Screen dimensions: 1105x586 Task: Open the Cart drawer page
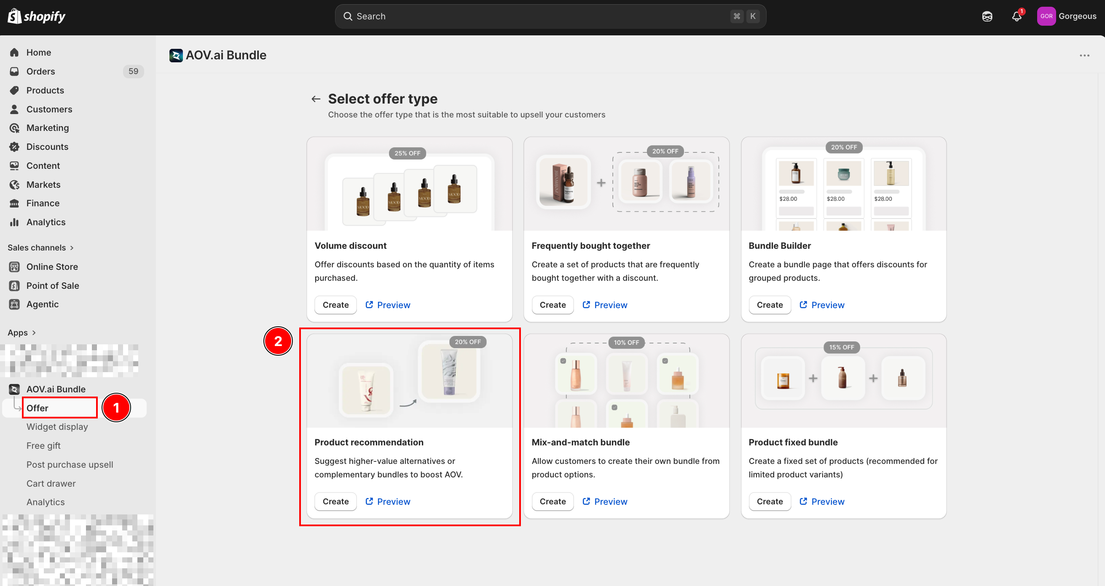(51, 483)
